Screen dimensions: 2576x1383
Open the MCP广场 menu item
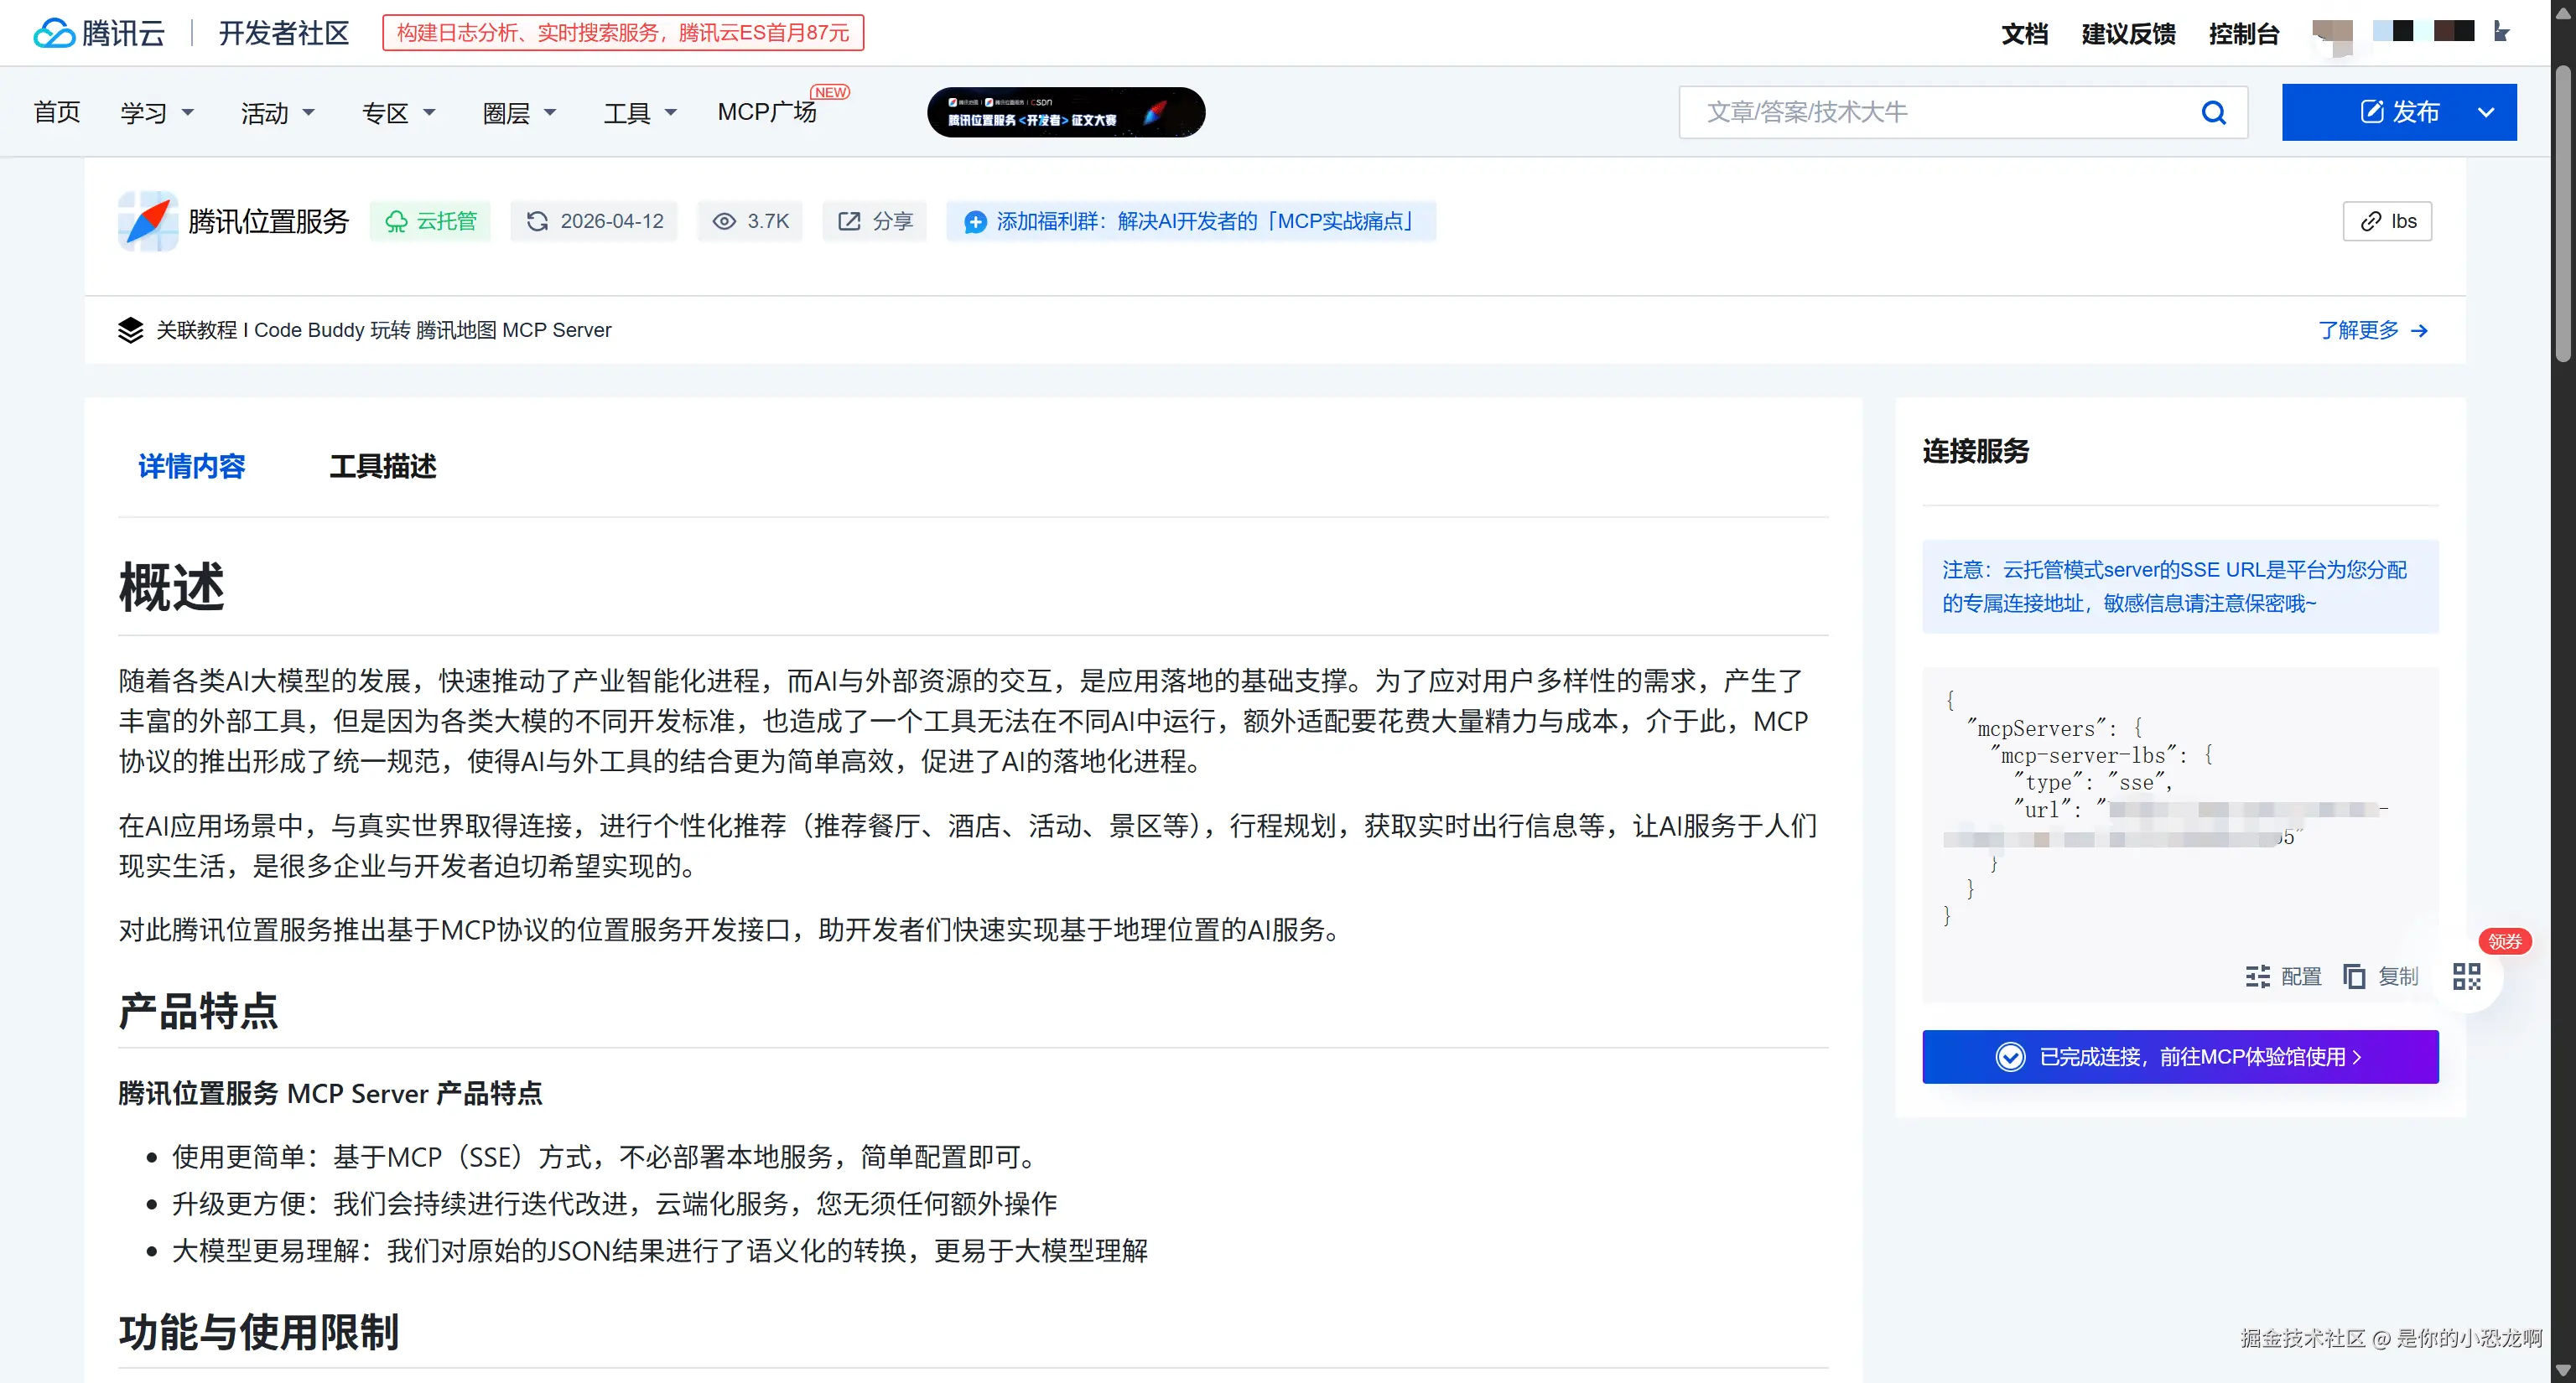[767, 112]
